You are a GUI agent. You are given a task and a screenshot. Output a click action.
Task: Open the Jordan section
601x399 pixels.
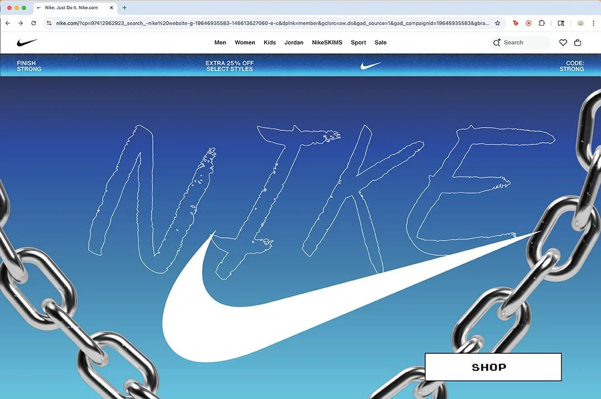(293, 42)
